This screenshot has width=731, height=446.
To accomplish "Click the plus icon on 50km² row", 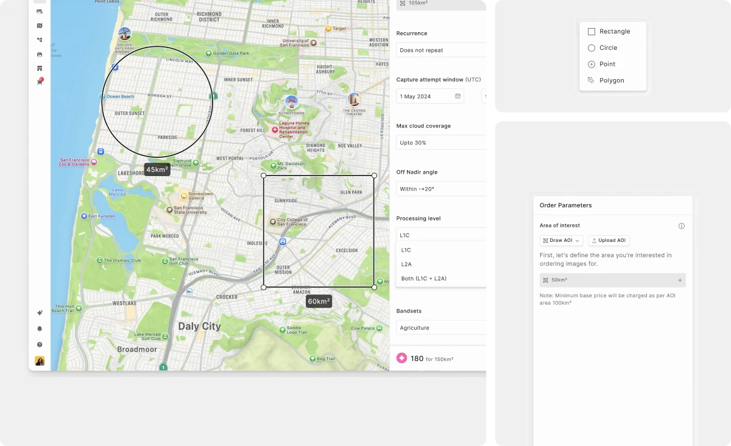I will 680,280.
